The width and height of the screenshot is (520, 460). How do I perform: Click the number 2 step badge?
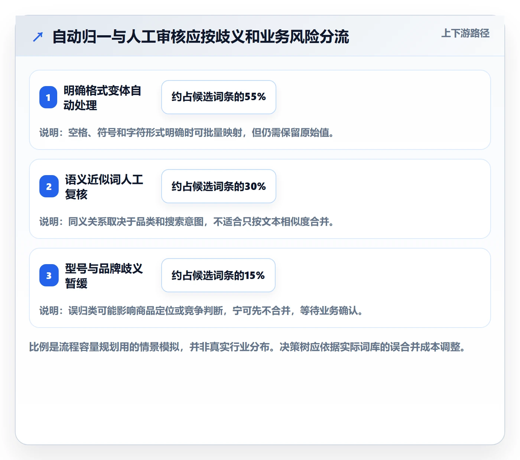click(49, 186)
